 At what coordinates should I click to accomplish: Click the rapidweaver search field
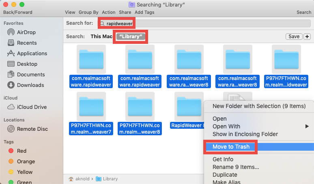[204, 24]
